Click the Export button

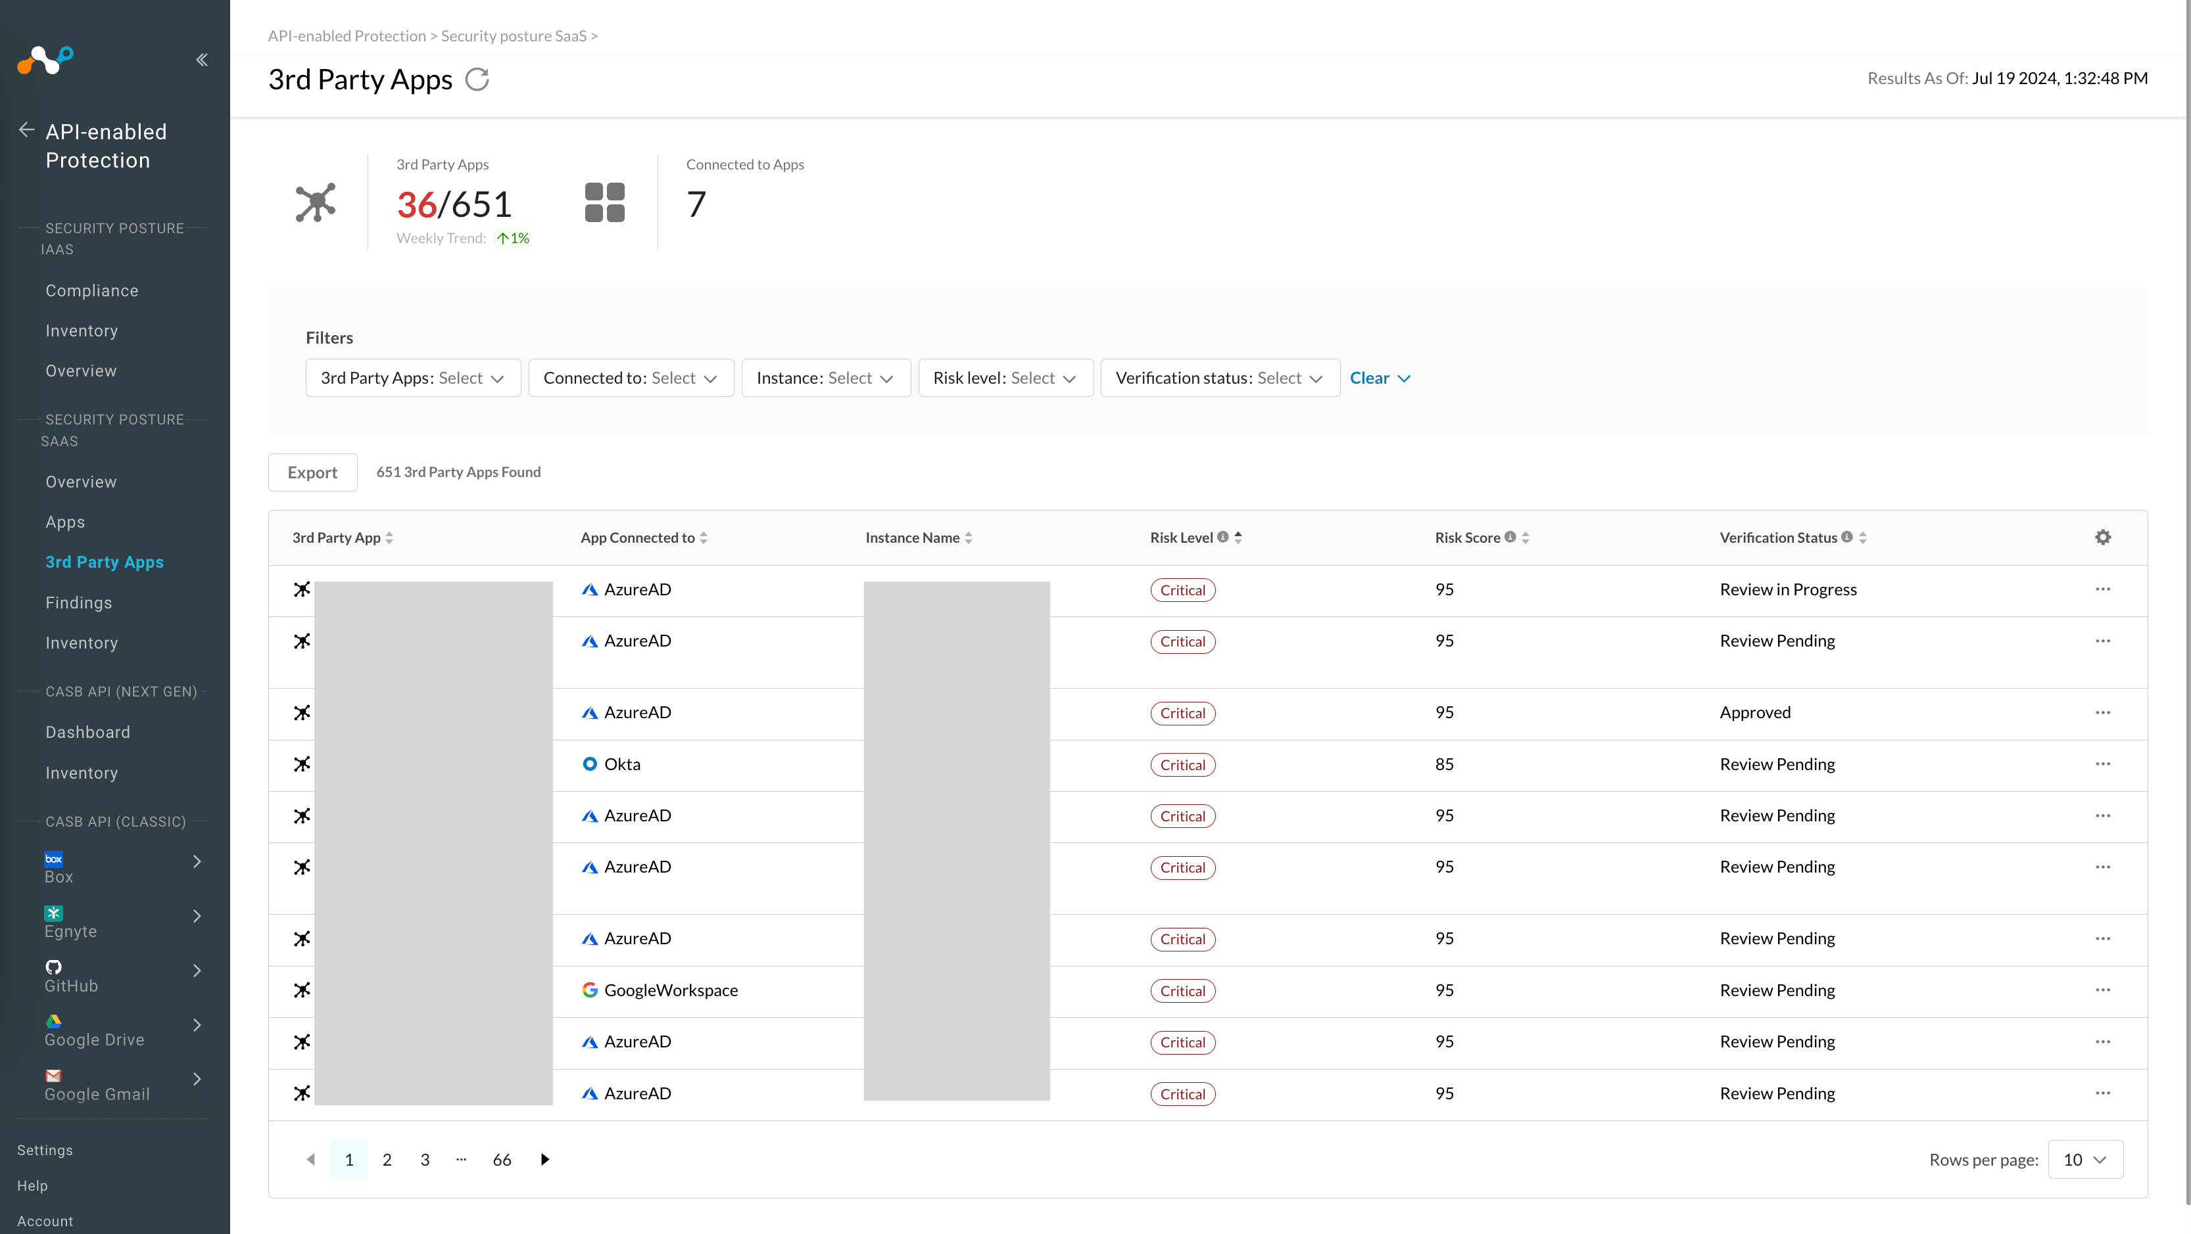[312, 472]
